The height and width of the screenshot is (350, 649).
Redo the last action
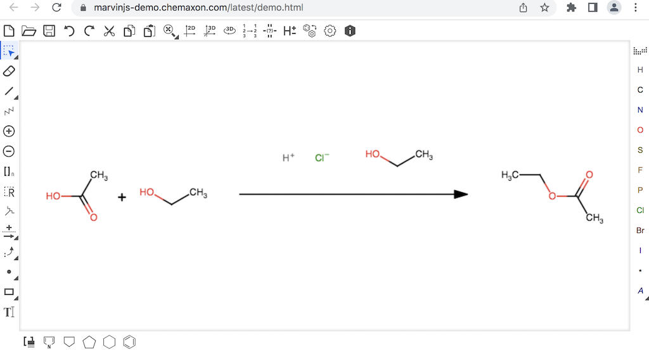[x=89, y=30]
